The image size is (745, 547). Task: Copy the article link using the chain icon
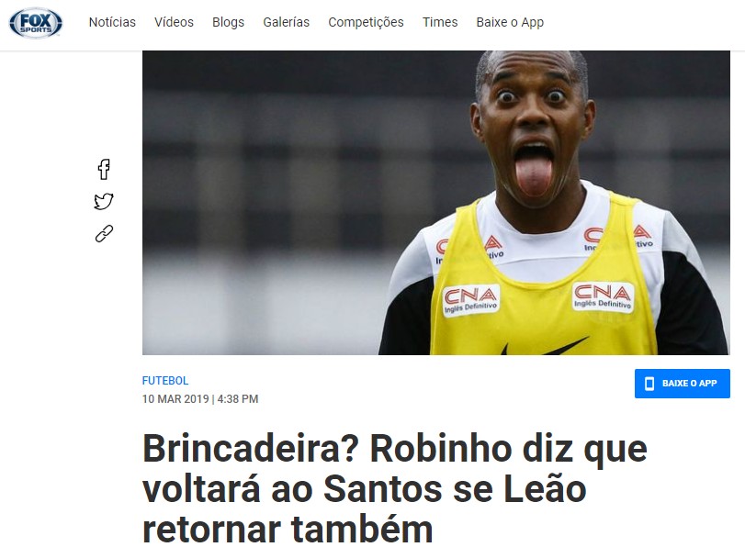(104, 234)
